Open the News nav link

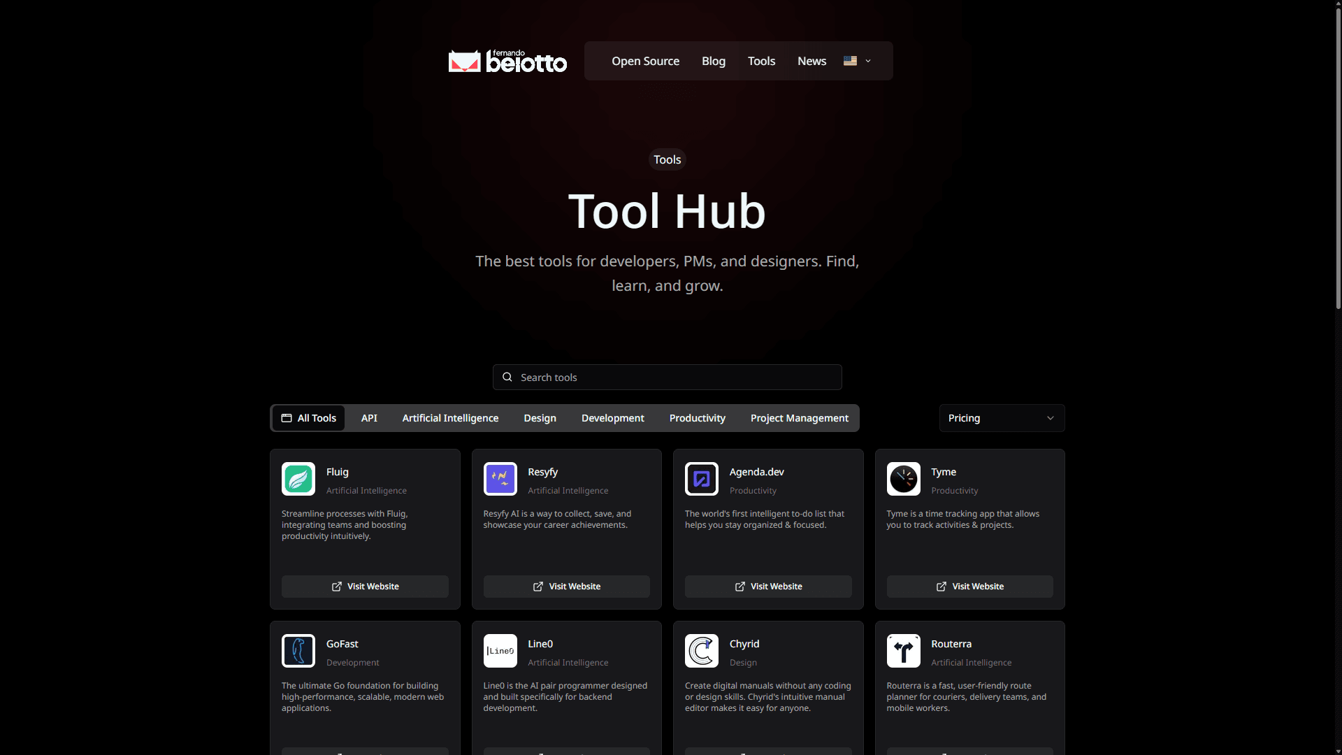[x=812, y=61]
